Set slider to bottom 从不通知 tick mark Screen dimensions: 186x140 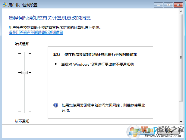click(25, 111)
